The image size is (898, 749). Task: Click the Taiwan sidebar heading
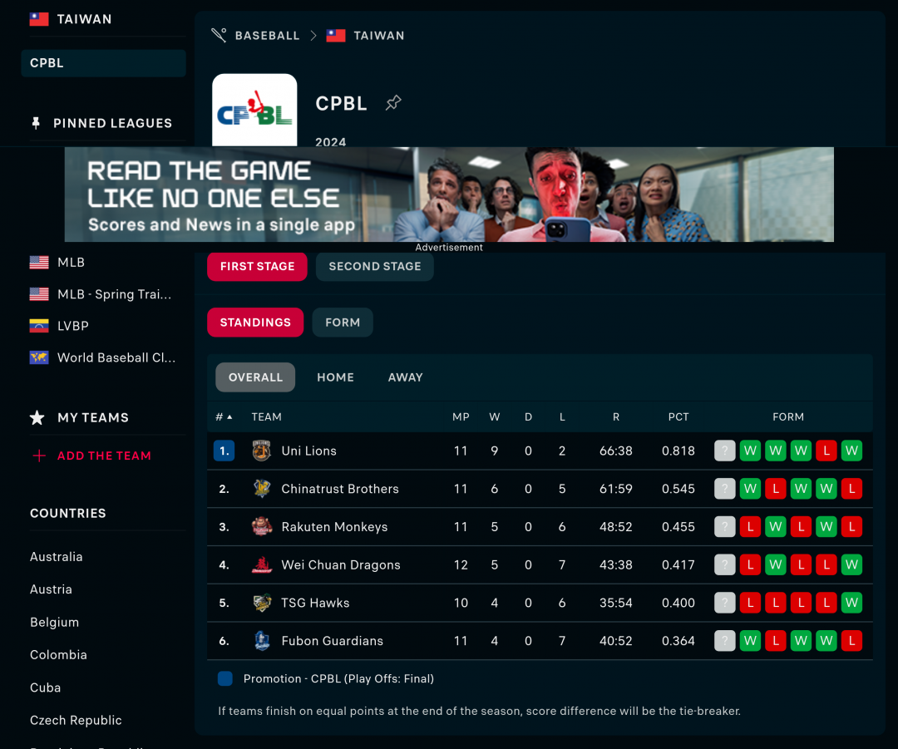click(x=84, y=19)
